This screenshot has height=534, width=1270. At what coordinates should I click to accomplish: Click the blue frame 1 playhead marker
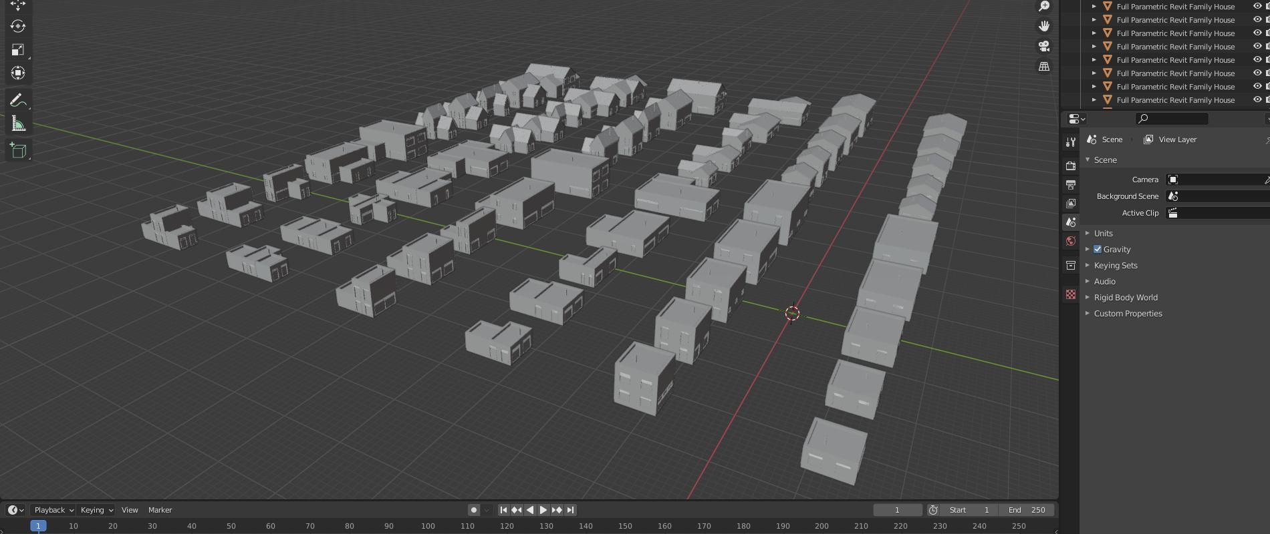(x=38, y=526)
